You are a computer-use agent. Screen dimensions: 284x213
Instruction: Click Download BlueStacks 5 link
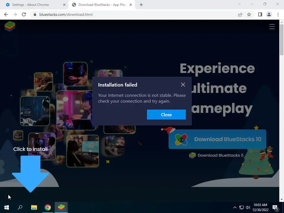pyautogui.click(x=216, y=155)
